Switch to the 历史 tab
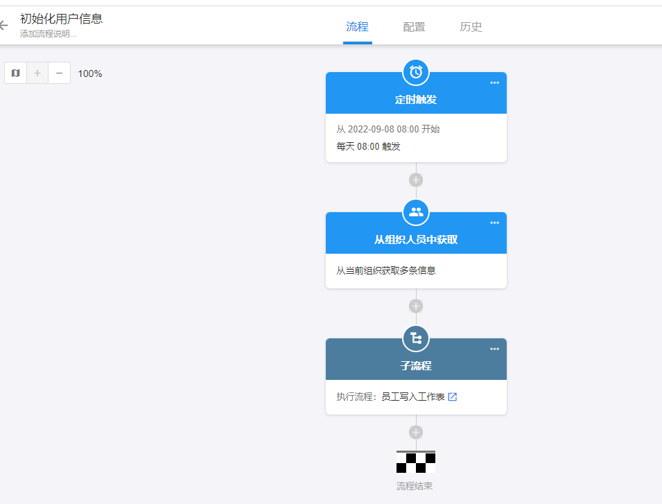662x504 pixels. pyautogui.click(x=471, y=27)
